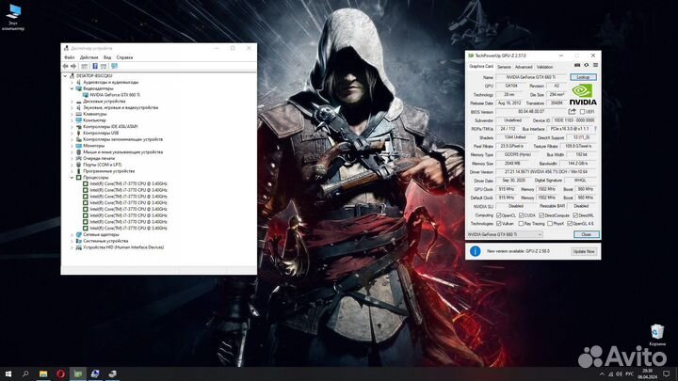Click the Update Now button
This screenshot has width=678, height=381.
pyautogui.click(x=584, y=251)
